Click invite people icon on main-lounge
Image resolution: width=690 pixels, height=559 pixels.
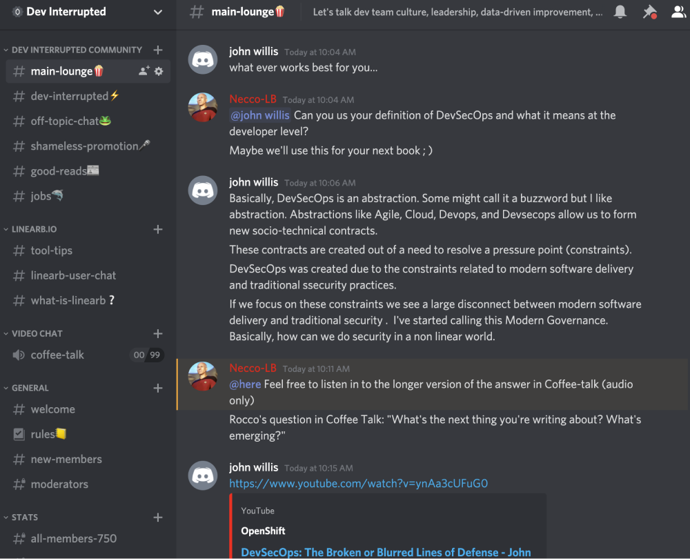coord(144,71)
